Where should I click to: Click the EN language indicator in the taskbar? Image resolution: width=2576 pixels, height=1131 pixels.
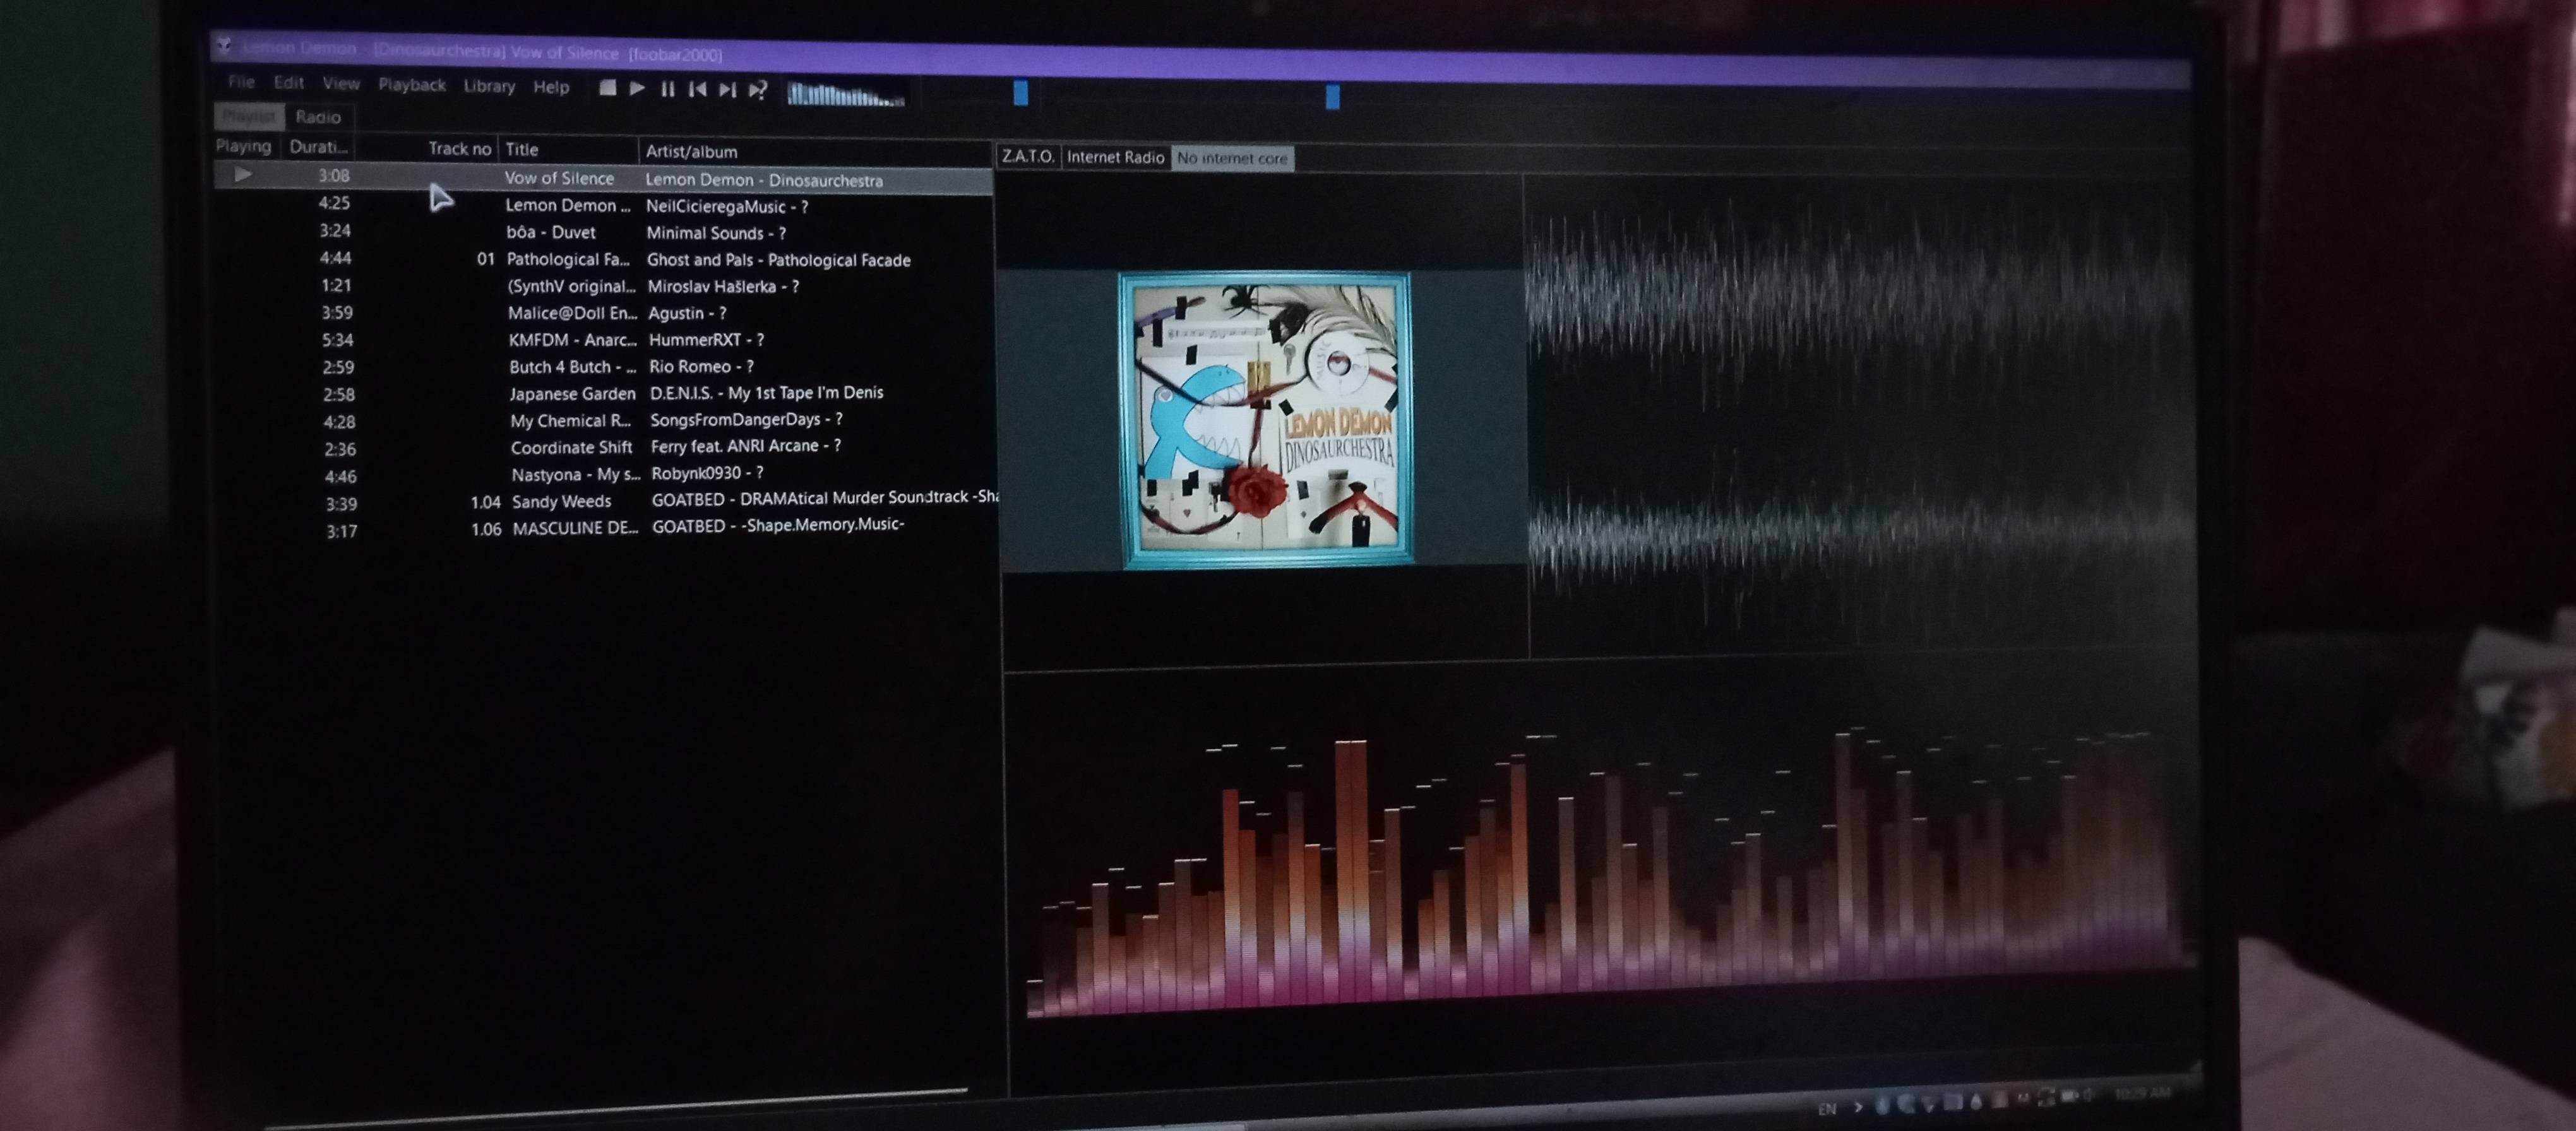[1826, 1108]
